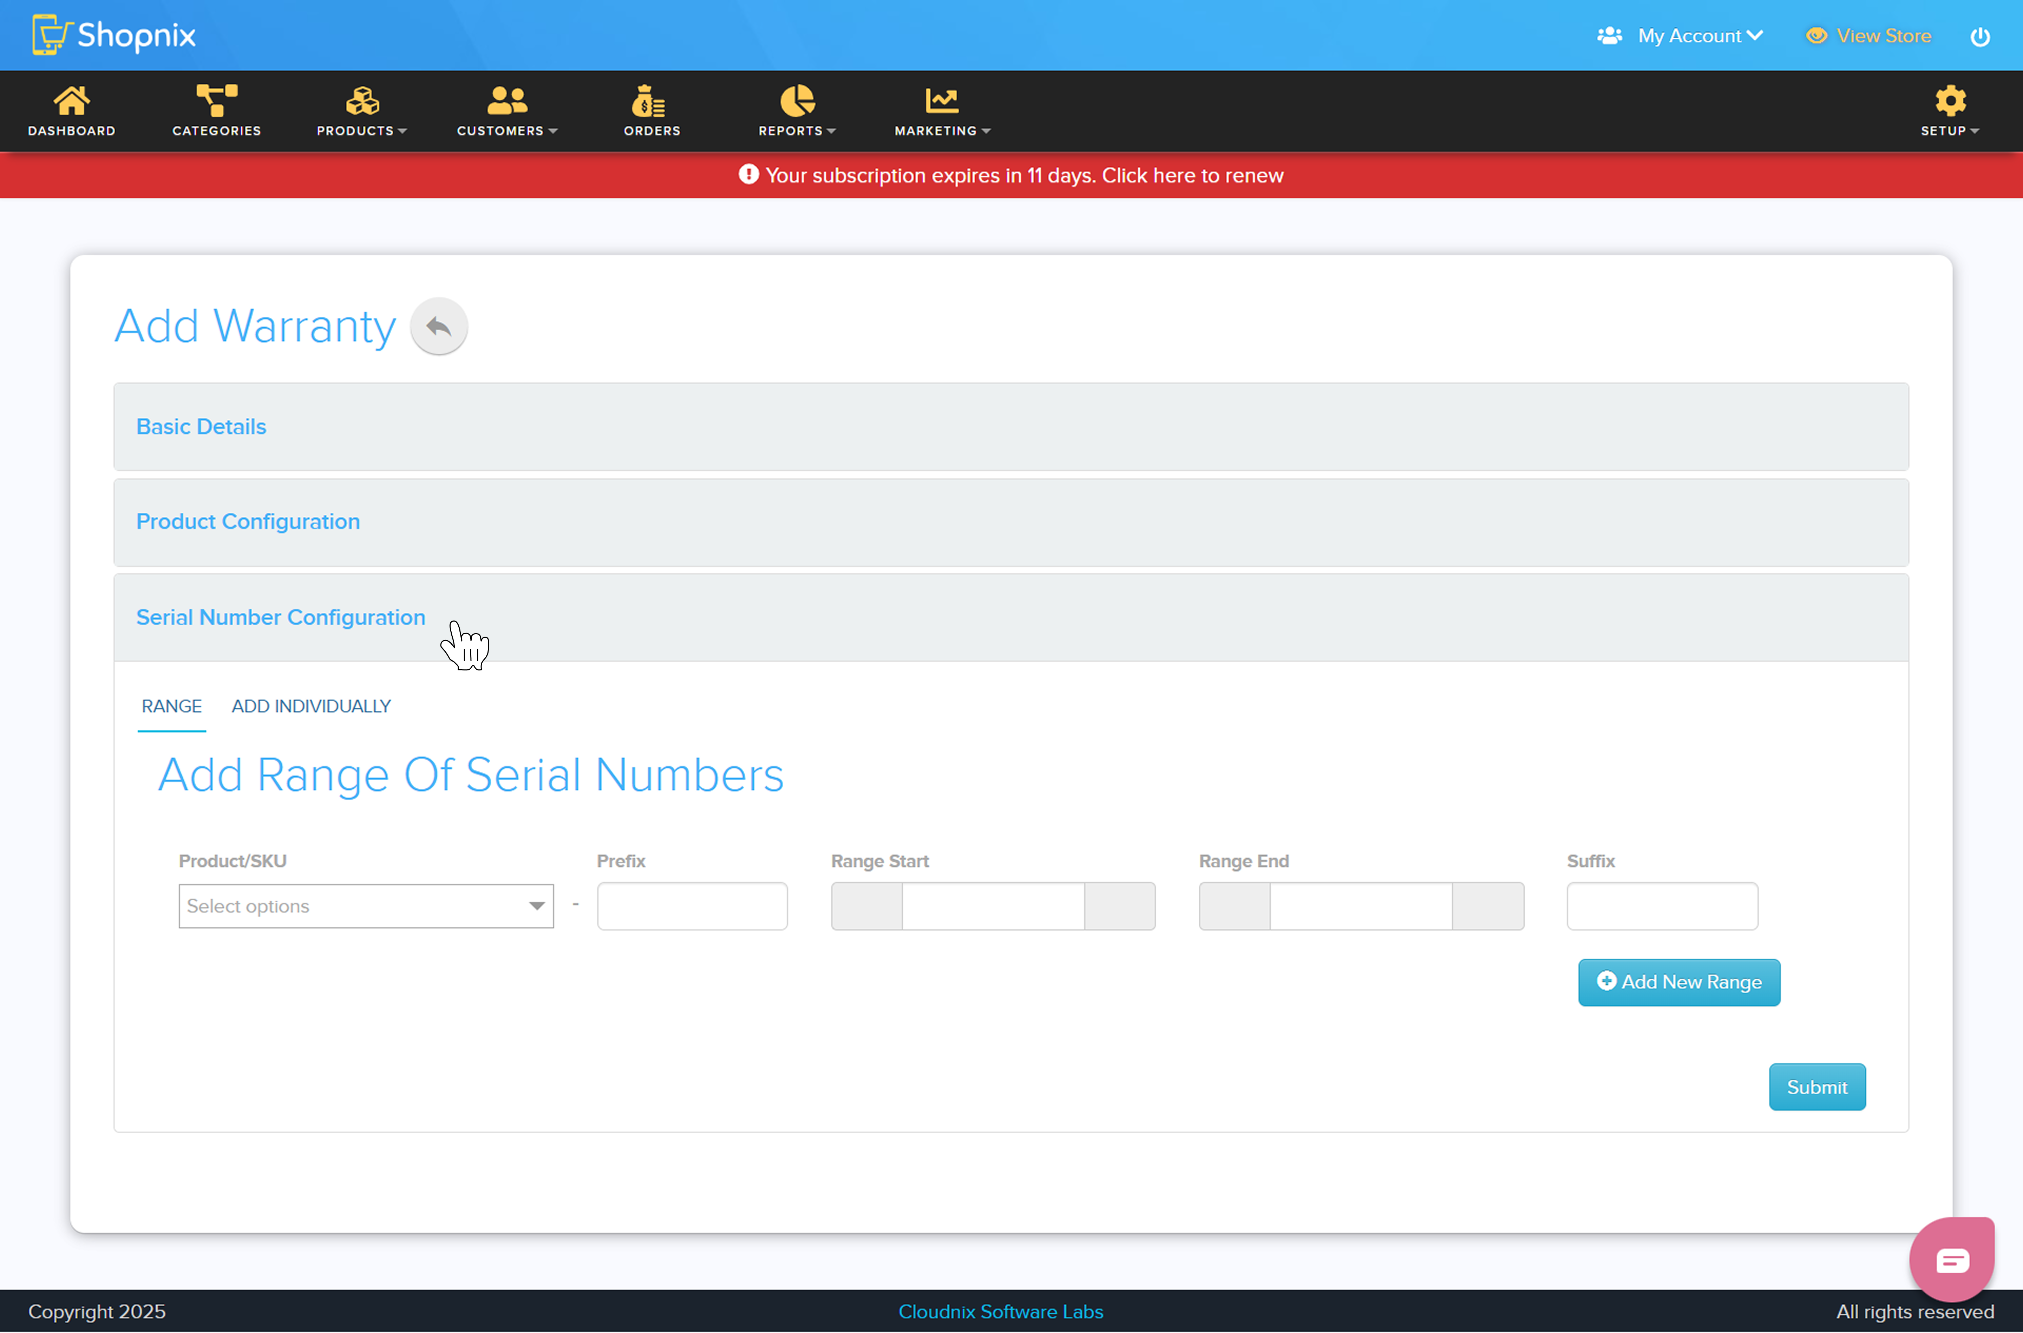
Task: Expand the Products menu arrow
Action: pos(403,131)
